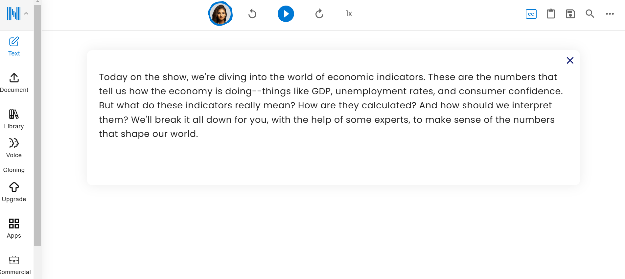Click the save icon
This screenshot has width=625, height=279.
pyautogui.click(x=570, y=14)
